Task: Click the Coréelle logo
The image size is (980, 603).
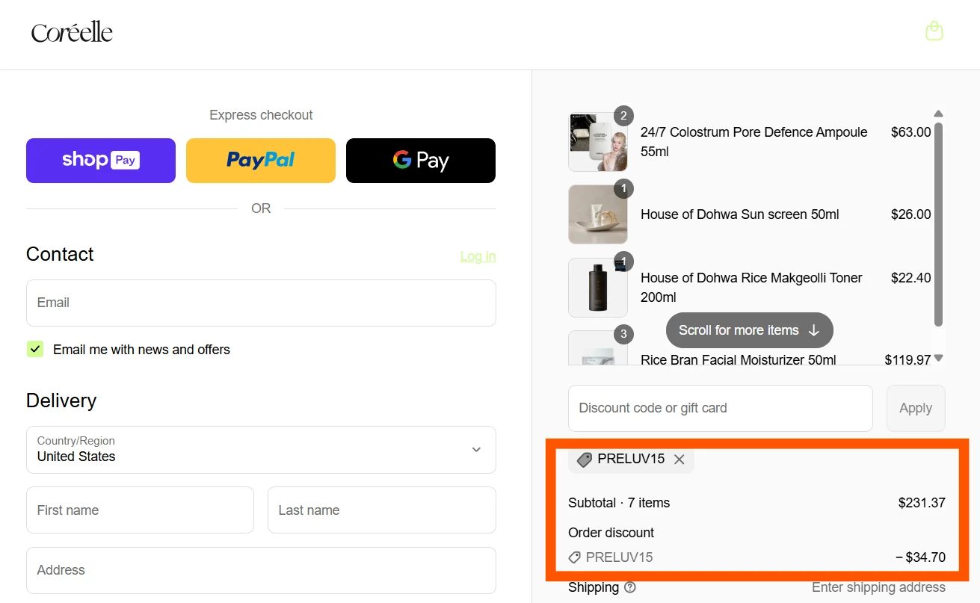Action: tap(72, 32)
